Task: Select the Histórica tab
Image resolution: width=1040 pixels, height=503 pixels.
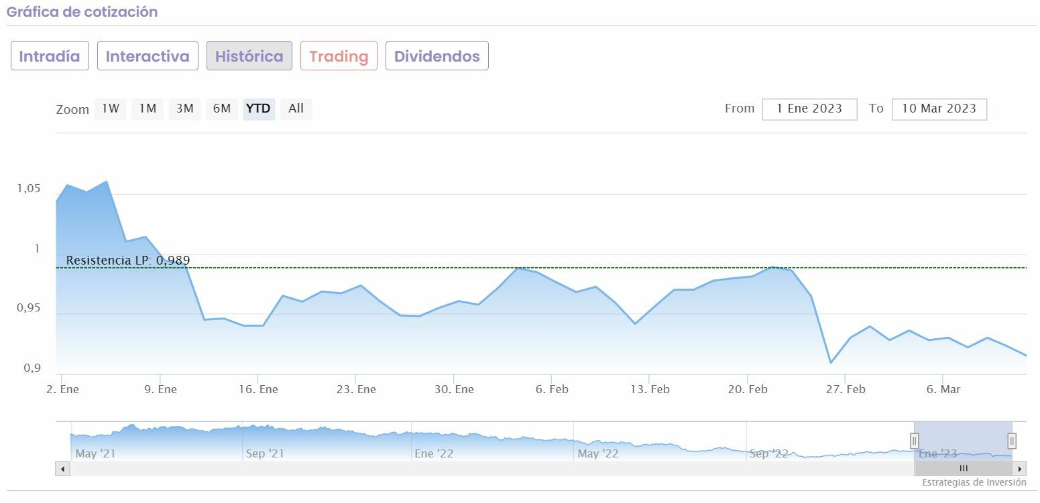Action: click(x=249, y=56)
